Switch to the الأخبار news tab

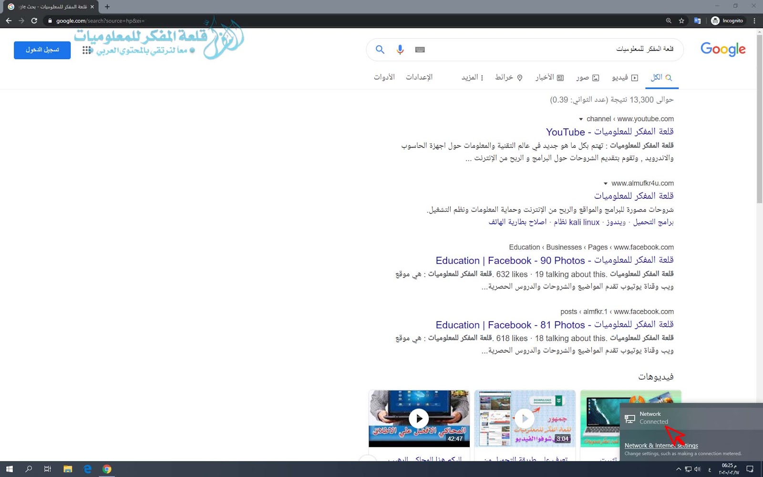click(549, 77)
